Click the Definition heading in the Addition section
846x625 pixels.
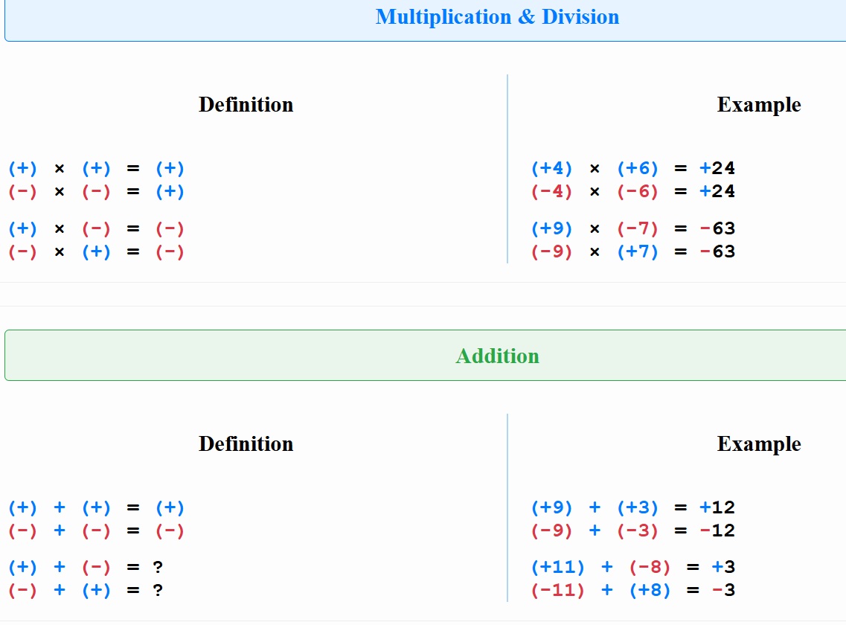246,444
